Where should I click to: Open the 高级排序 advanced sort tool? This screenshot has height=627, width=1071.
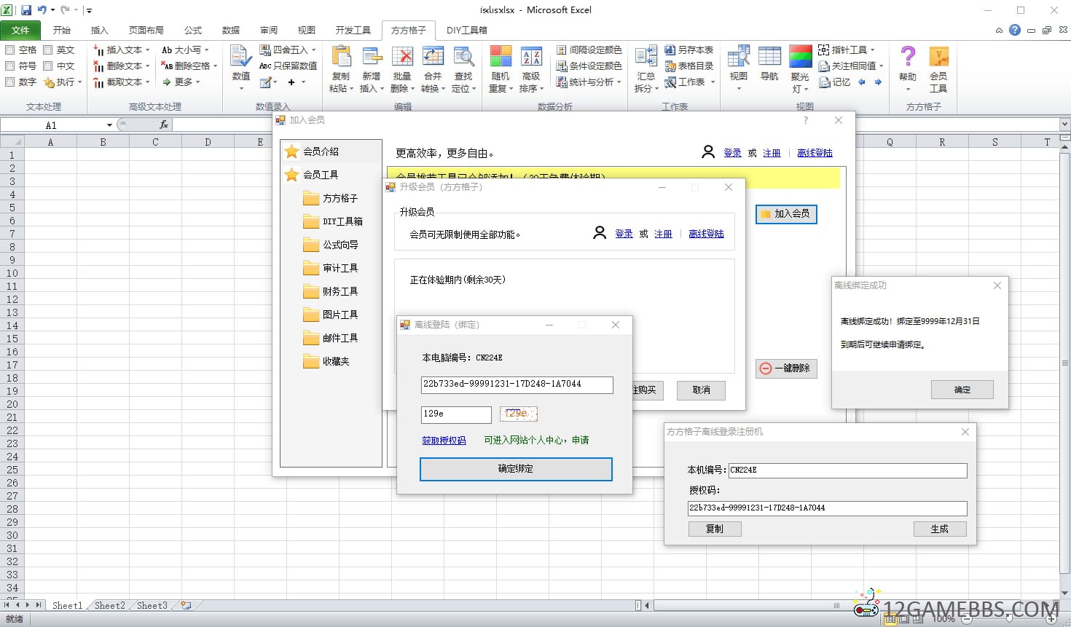(531, 70)
